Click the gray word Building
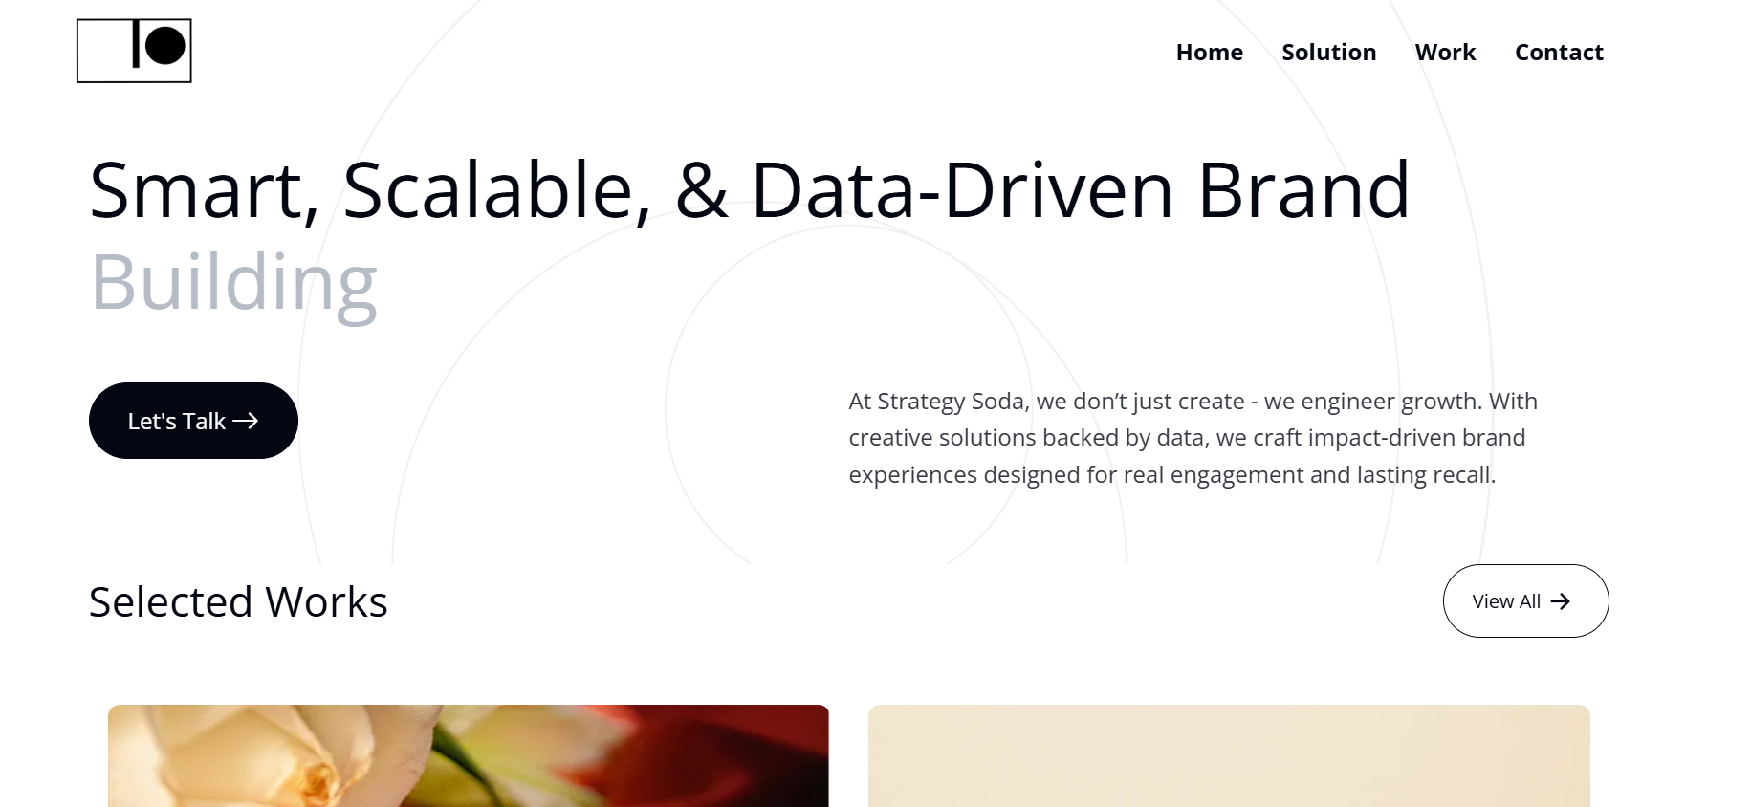Screen dimensions: 1751x807 click(234, 283)
